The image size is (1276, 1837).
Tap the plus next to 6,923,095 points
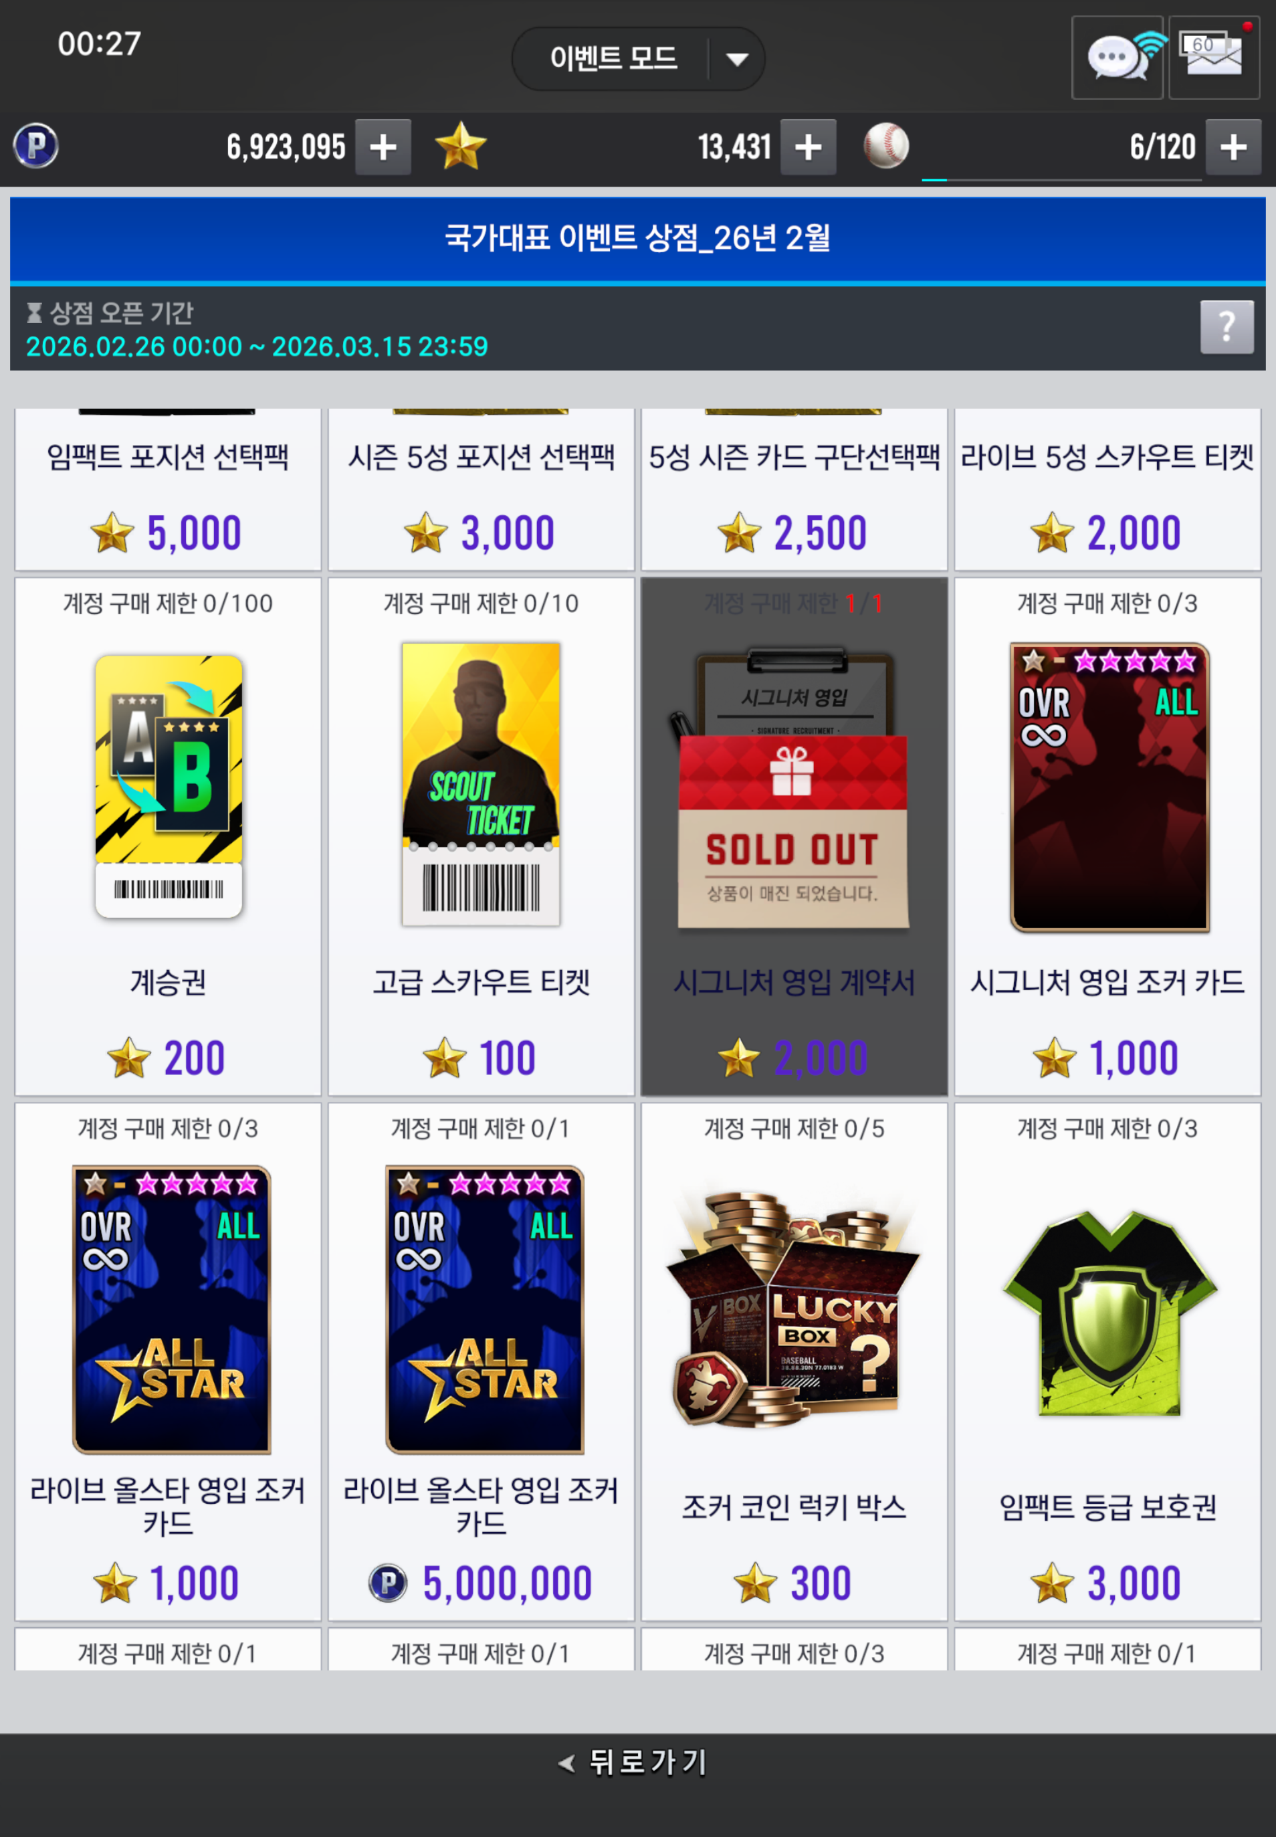383,147
